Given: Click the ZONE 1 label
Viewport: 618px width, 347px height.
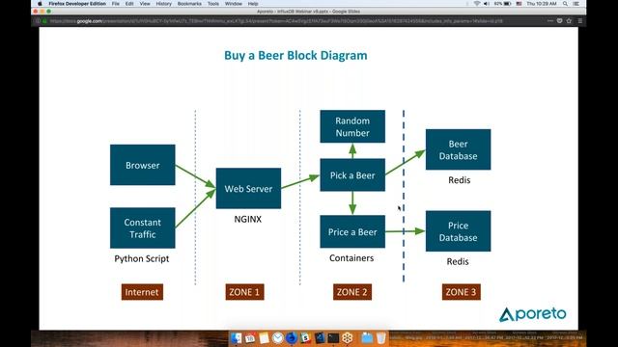Looking at the screenshot, I should coord(244,292).
